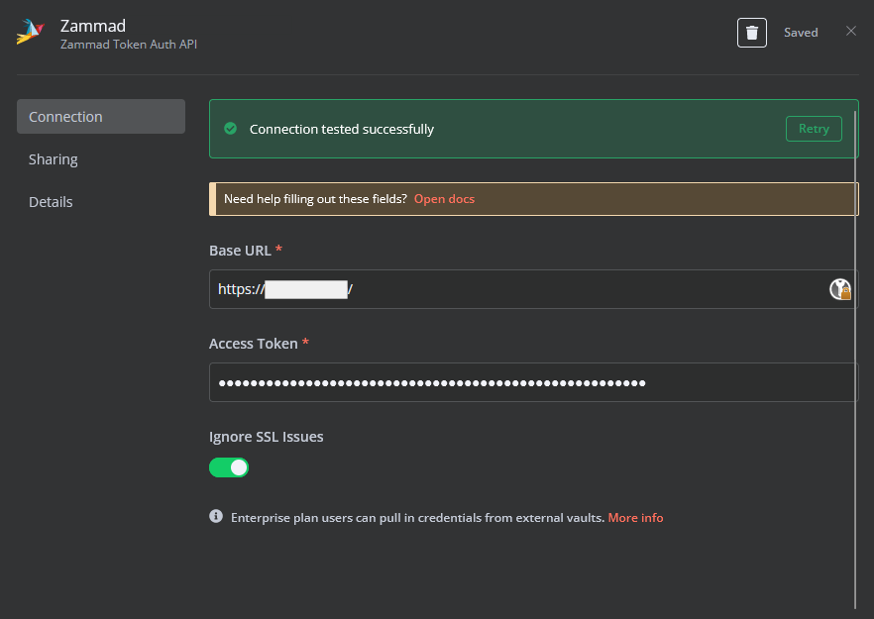Click the green success checkmark icon
This screenshot has width=874, height=619.
(230, 129)
